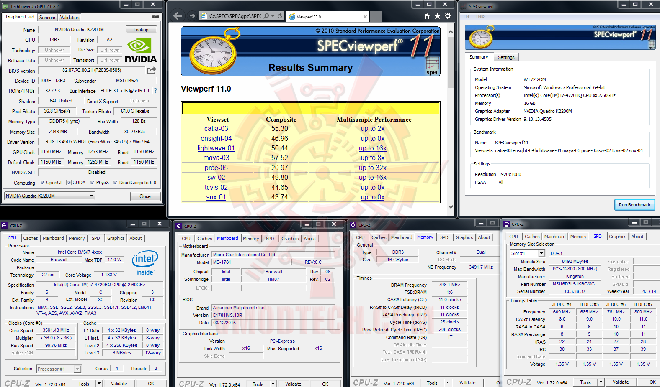Select About tab in the Memory CPU-Z window

coord(484,237)
